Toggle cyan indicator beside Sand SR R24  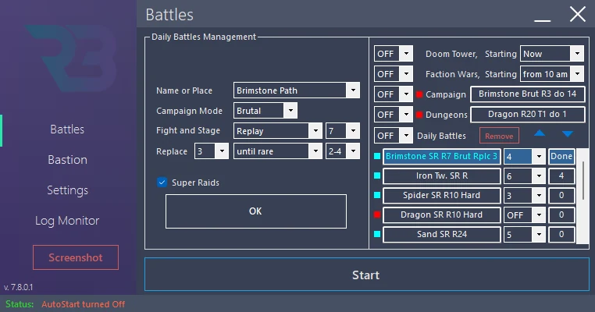point(377,234)
